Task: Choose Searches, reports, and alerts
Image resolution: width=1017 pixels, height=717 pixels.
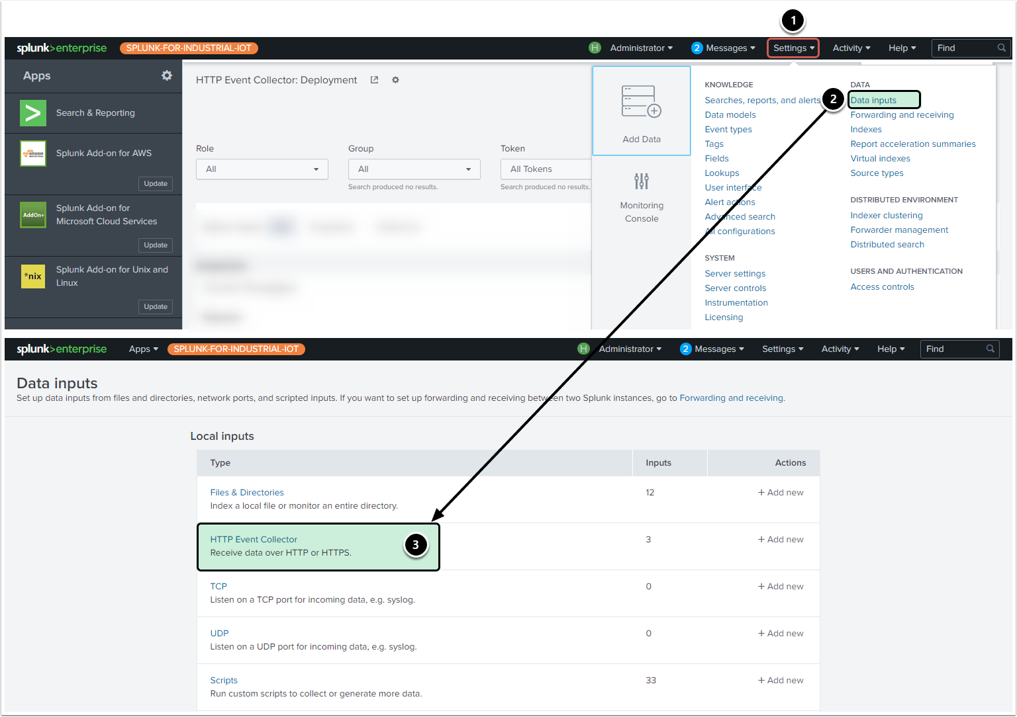Action: 762,101
